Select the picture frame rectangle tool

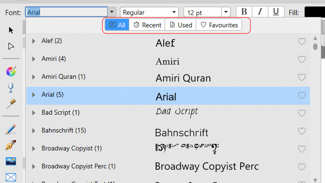[x=11, y=177]
